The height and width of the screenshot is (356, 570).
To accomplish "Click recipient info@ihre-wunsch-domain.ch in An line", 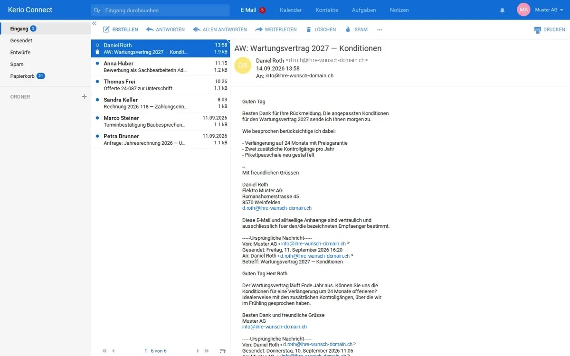I will (x=299, y=75).
